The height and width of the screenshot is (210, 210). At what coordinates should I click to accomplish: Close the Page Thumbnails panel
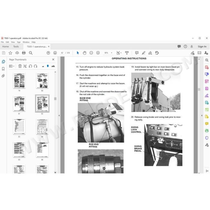point(53,59)
